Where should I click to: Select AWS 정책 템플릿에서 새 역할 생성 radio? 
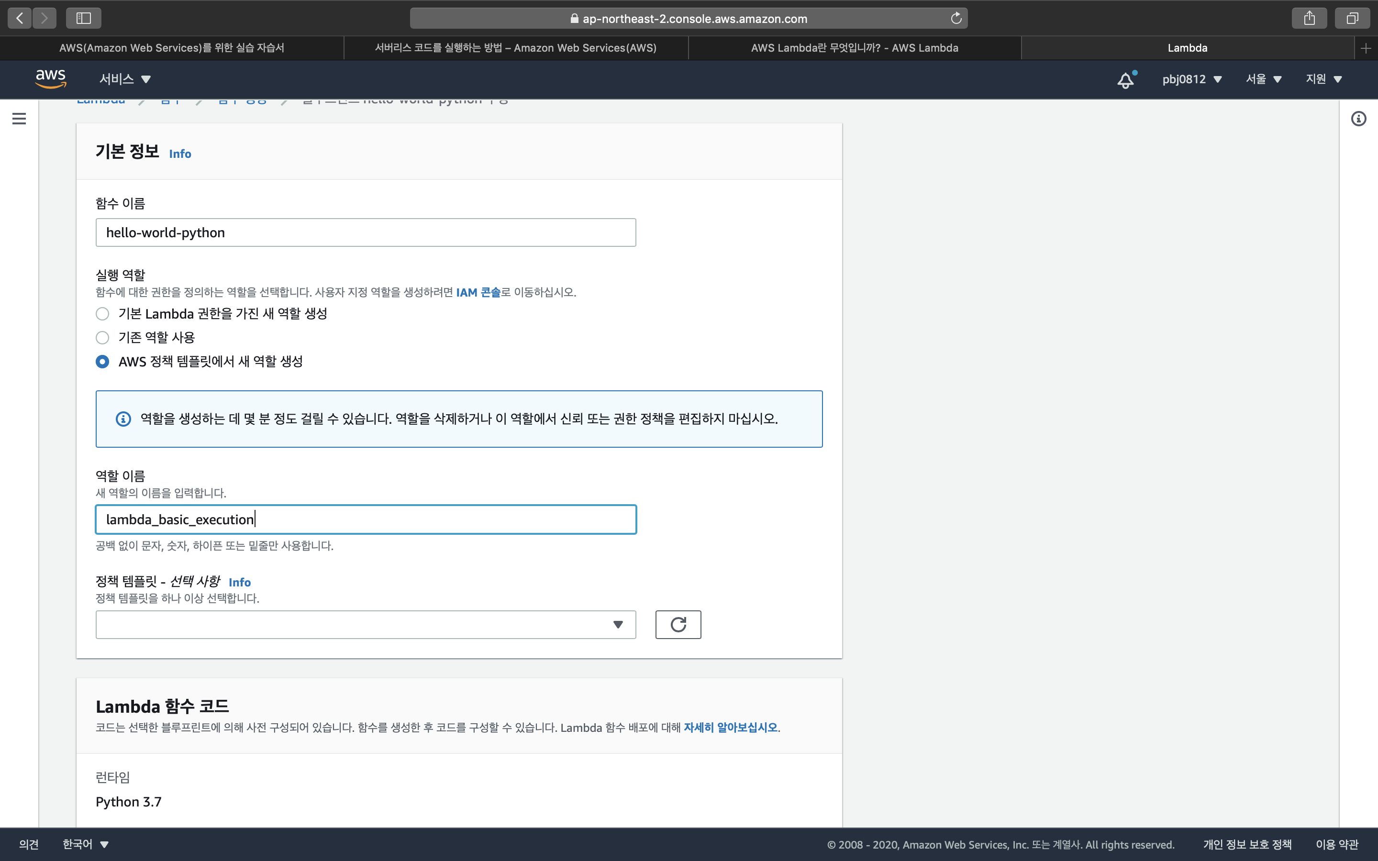coord(102,362)
